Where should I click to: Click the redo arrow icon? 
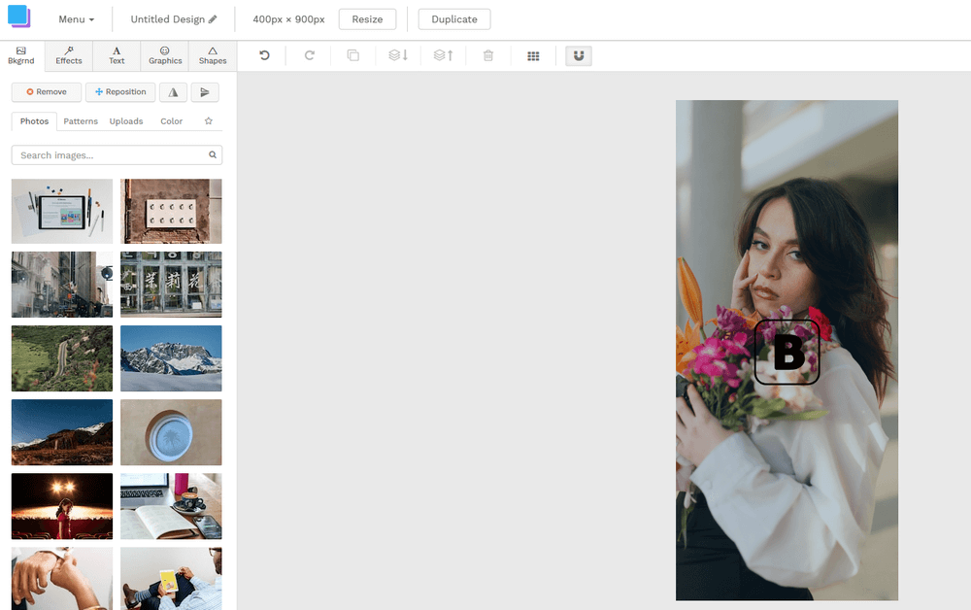click(x=310, y=56)
